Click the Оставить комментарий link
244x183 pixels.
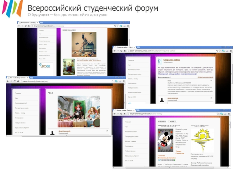pyautogui.click(x=205, y=77)
